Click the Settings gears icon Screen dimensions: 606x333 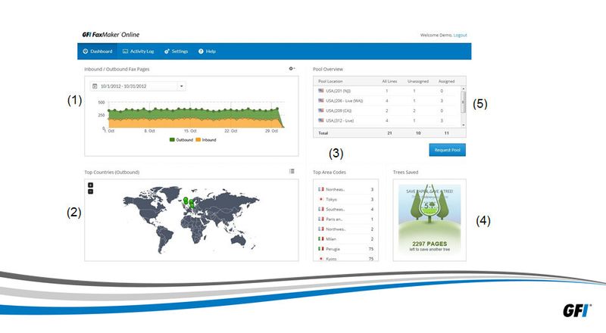(x=167, y=51)
